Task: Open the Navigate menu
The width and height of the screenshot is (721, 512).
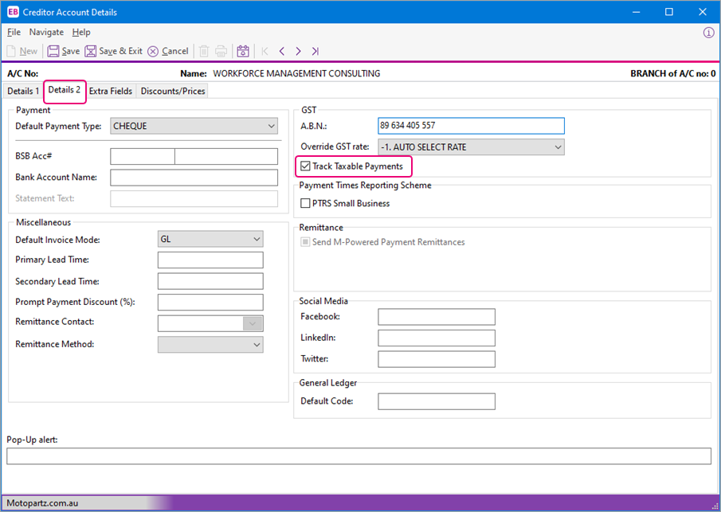Action: (46, 33)
